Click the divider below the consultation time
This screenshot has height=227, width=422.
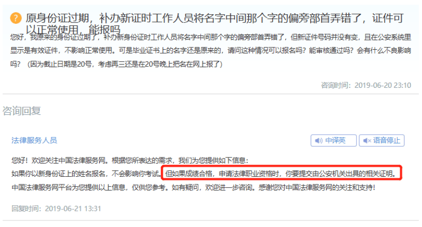click(x=210, y=94)
